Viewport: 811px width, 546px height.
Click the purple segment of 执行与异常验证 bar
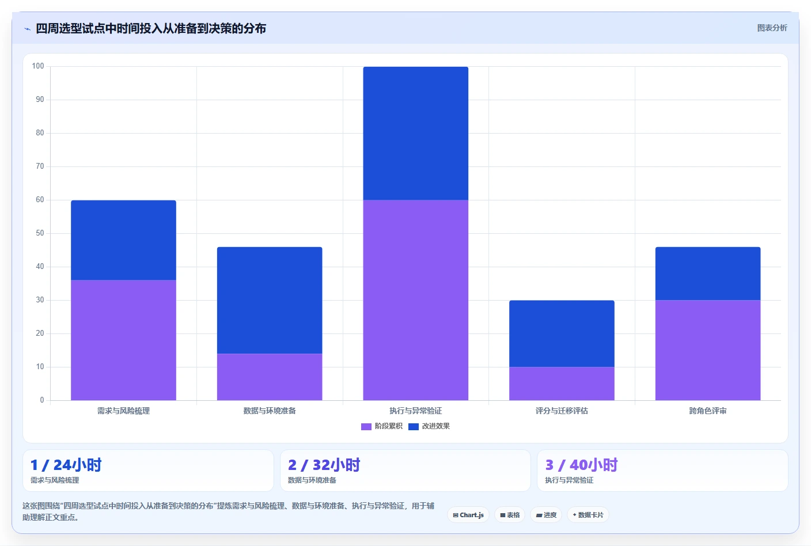click(416, 300)
